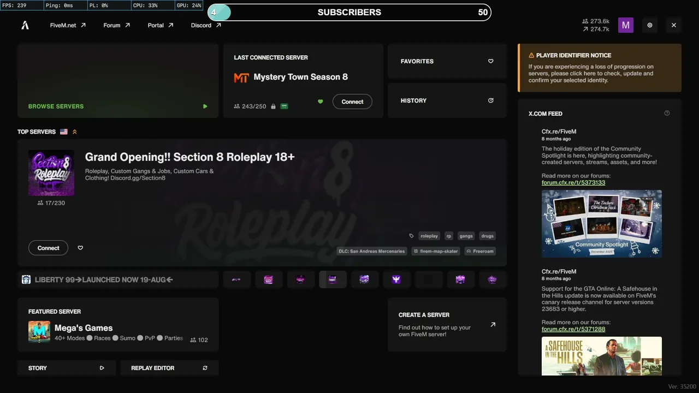Open the forum.cfx.re/t/5371288 link
The image size is (699, 393).
point(573,329)
